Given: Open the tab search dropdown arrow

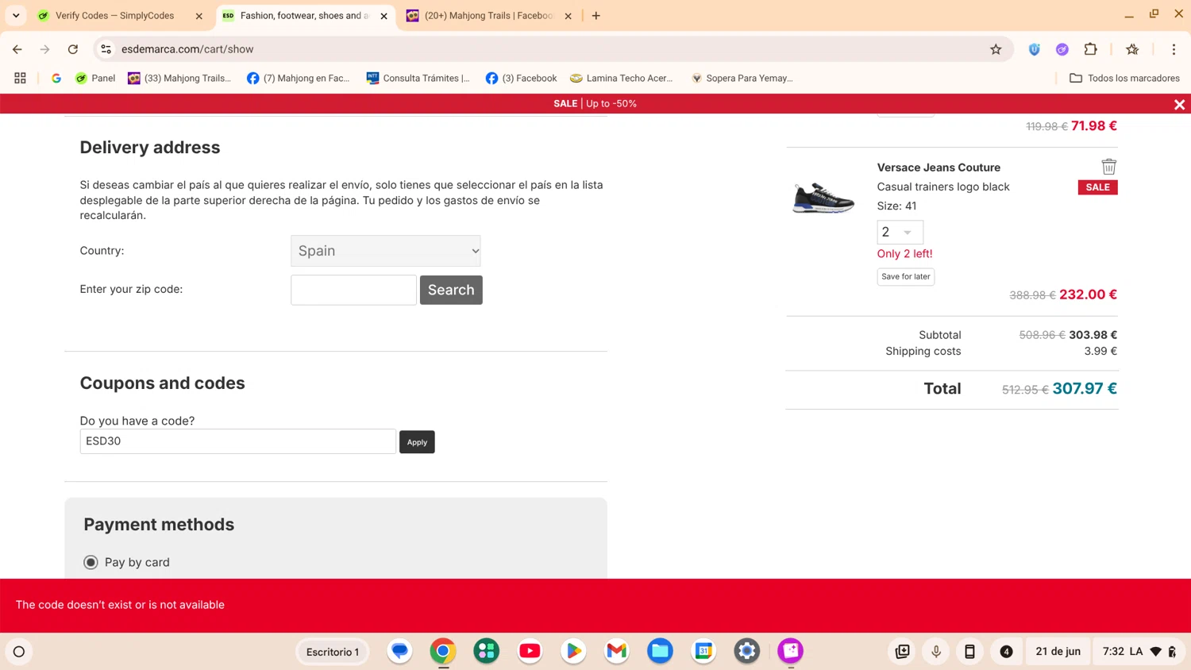Looking at the screenshot, I should (16, 15).
